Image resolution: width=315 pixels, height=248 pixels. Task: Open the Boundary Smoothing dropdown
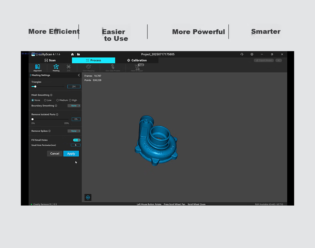pyautogui.click(x=74, y=106)
